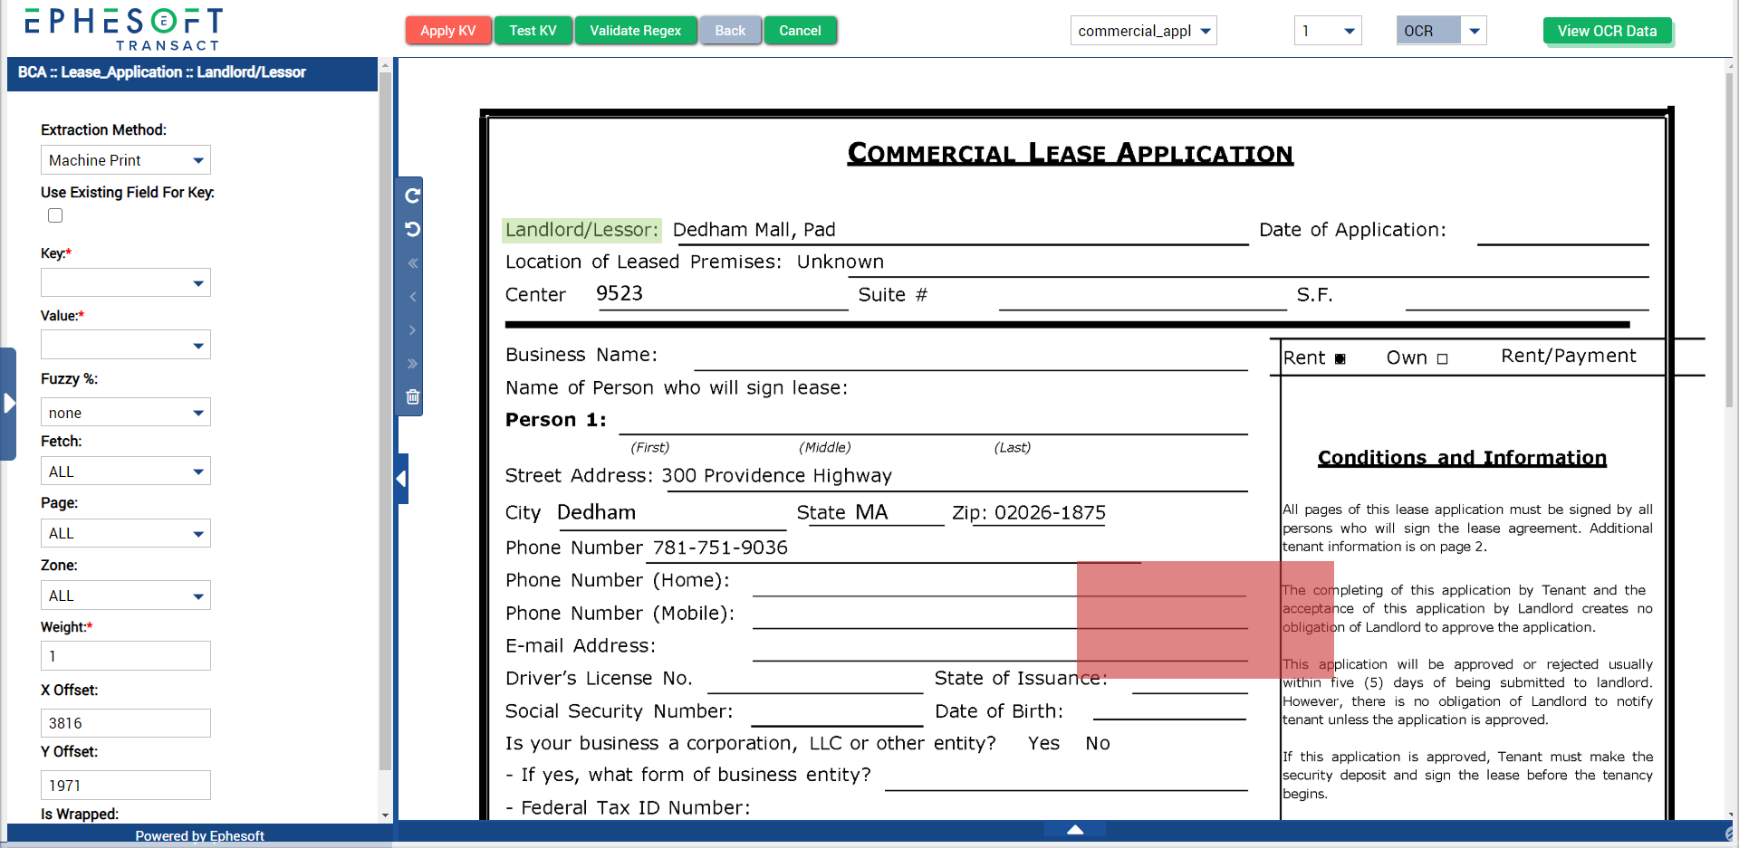This screenshot has width=1739, height=848.
Task: Click the Rent/Payment header text
Action: click(x=1569, y=357)
